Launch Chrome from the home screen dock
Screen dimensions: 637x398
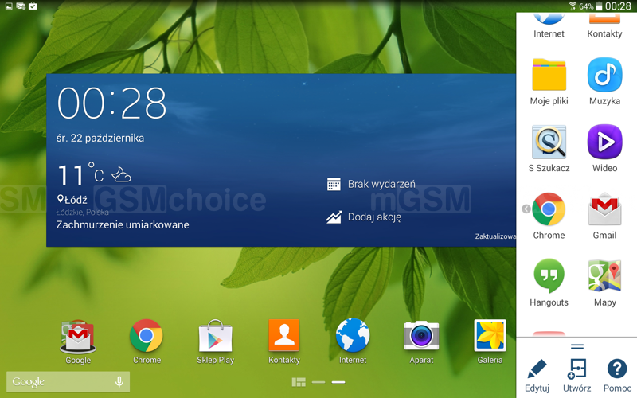(147, 338)
